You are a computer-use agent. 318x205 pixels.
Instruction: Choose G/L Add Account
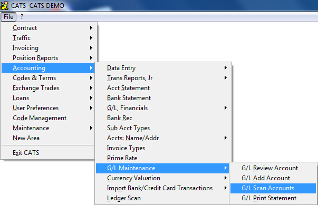273,178
